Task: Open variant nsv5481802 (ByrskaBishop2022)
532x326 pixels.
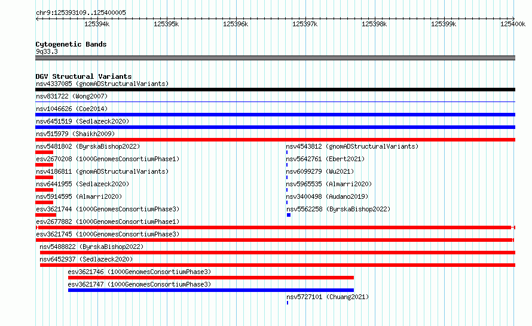Action: pyautogui.click(x=88, y=146)
